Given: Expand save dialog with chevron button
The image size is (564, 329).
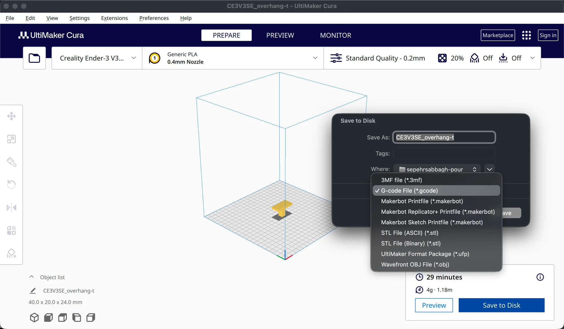Looking at the screenshot, I should coord(490,169).
